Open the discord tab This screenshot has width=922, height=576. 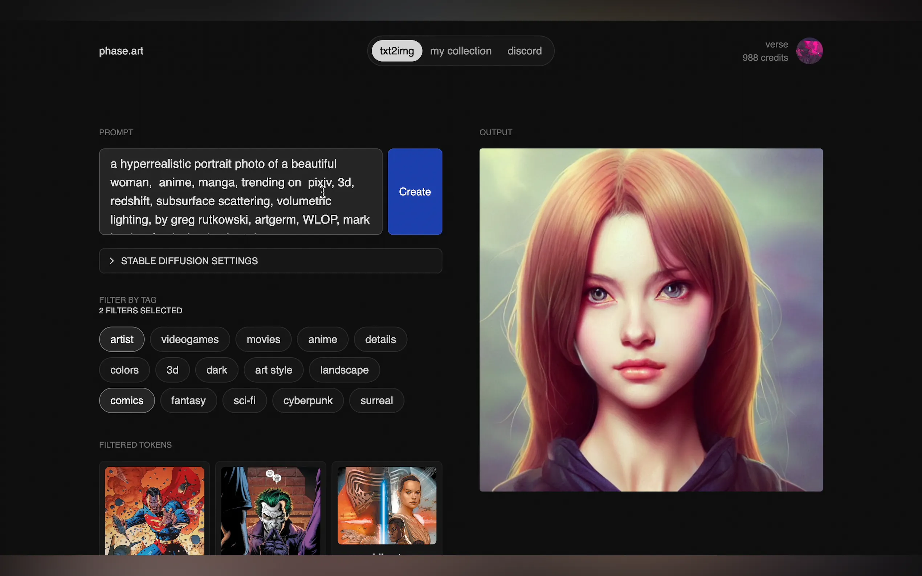524,51
